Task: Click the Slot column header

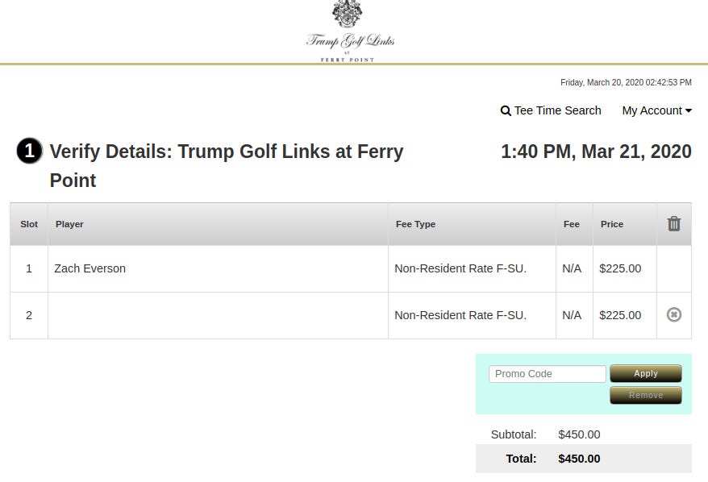Action: click(x=29, y=224)
